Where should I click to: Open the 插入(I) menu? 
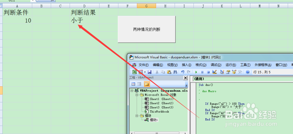pyautogui.click(x=186, y=65)
